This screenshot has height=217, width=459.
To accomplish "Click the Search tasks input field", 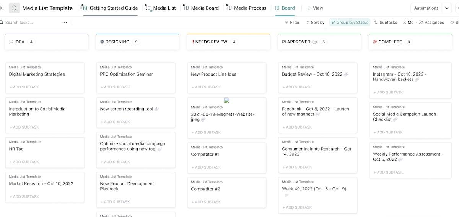I will coord(31,23).
